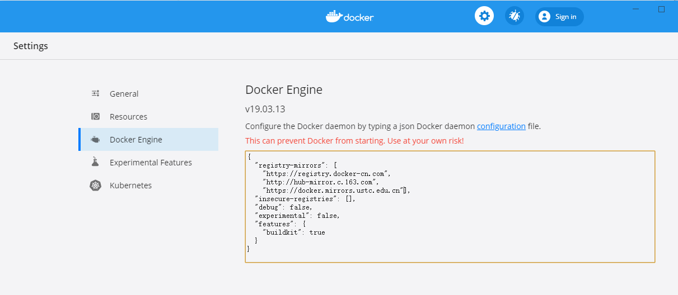
Task: Maximize the Docker Desktop window
Action: click(x=661, y=9)
